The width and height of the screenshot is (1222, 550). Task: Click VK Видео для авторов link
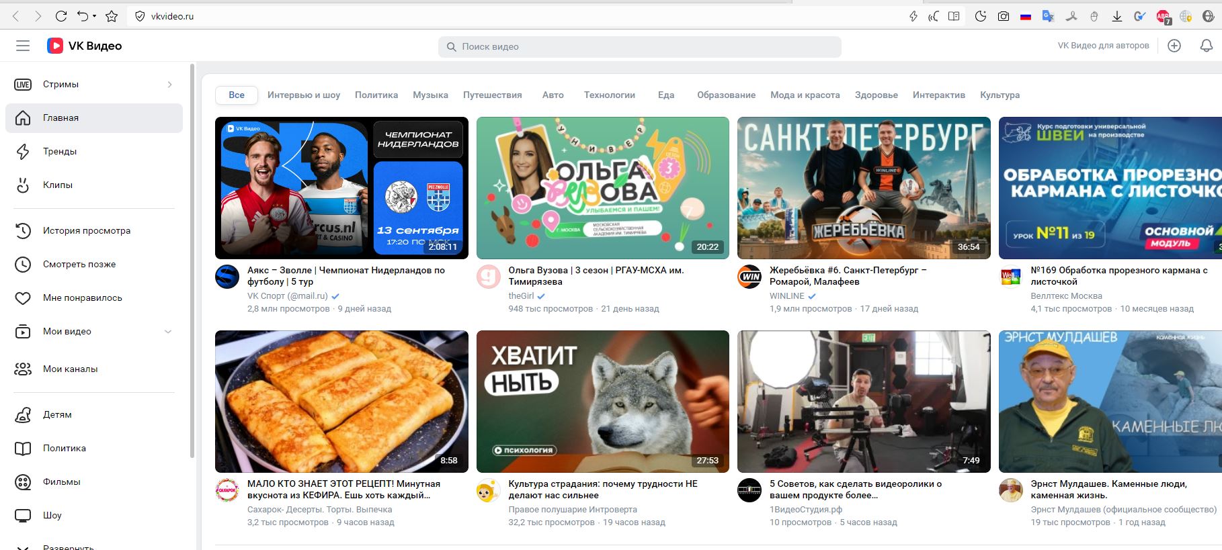[1103, 46]
